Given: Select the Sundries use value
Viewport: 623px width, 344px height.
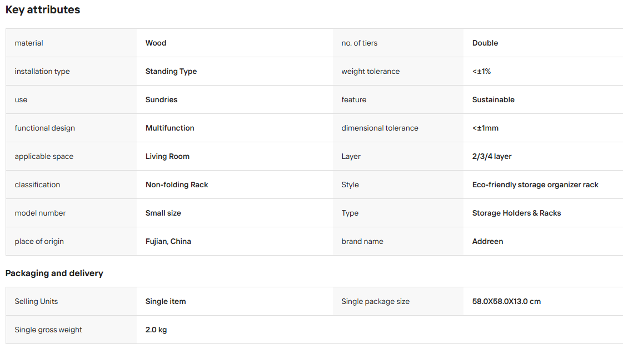Looking at the screenshot, I should (161, 99).
